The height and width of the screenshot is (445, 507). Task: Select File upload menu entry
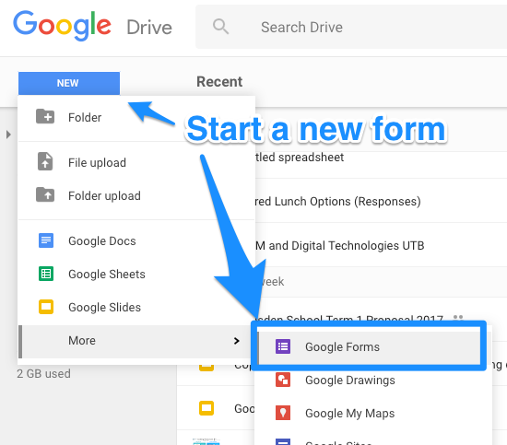136,162
